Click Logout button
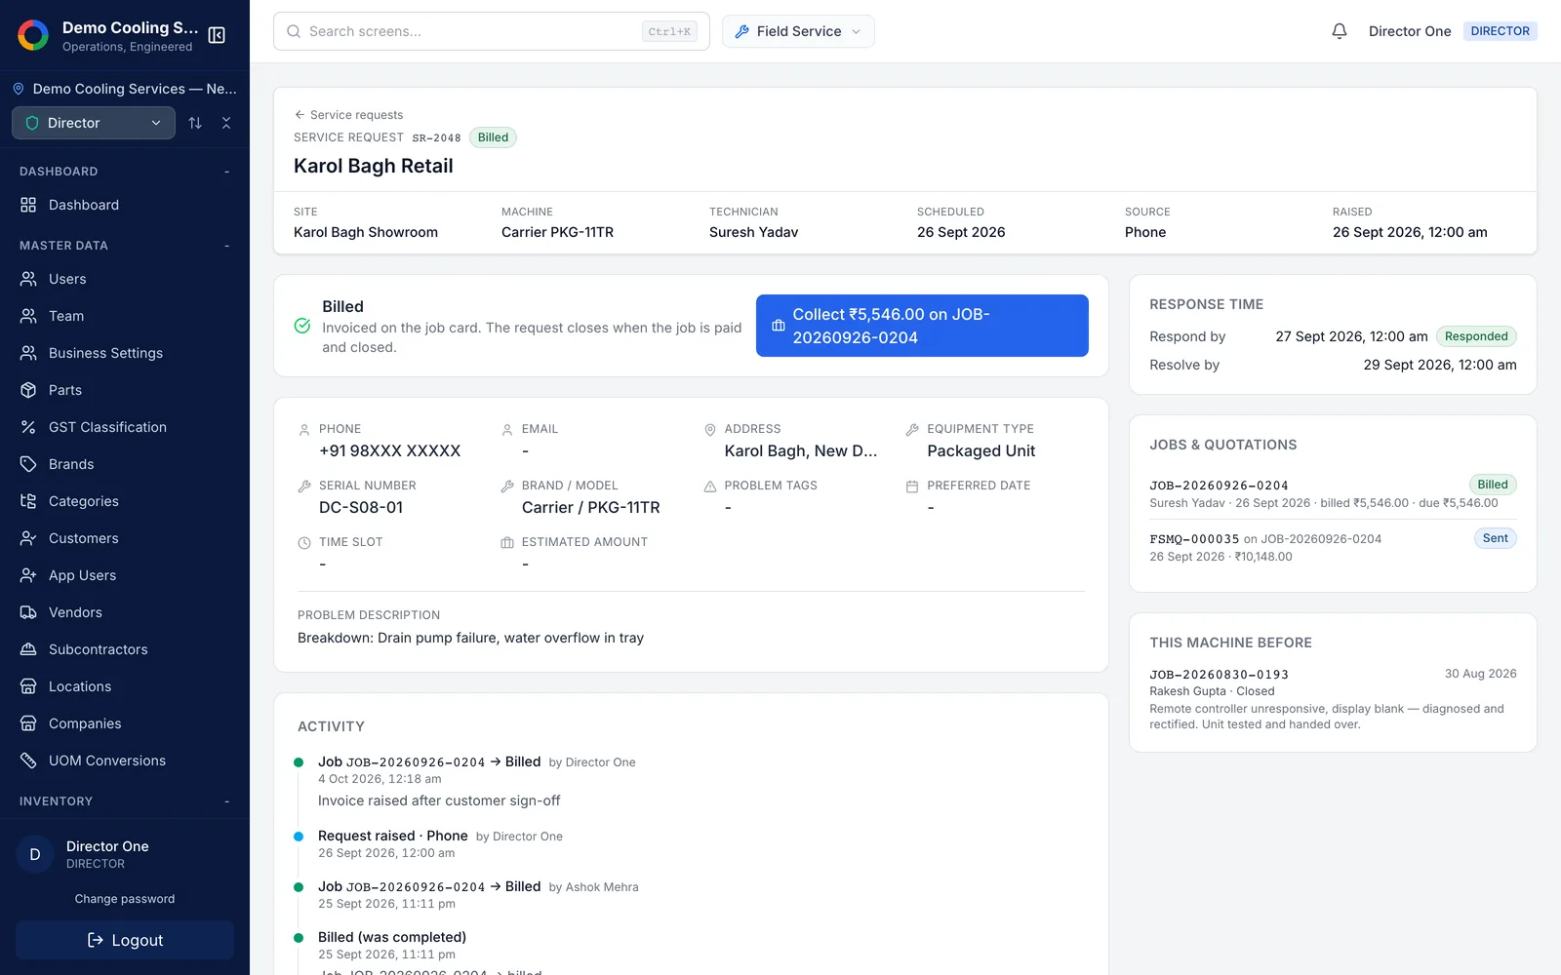Image resolution: width=1561 pixels, height=975 pixels. pyautogui.click(x=125, y=940)
